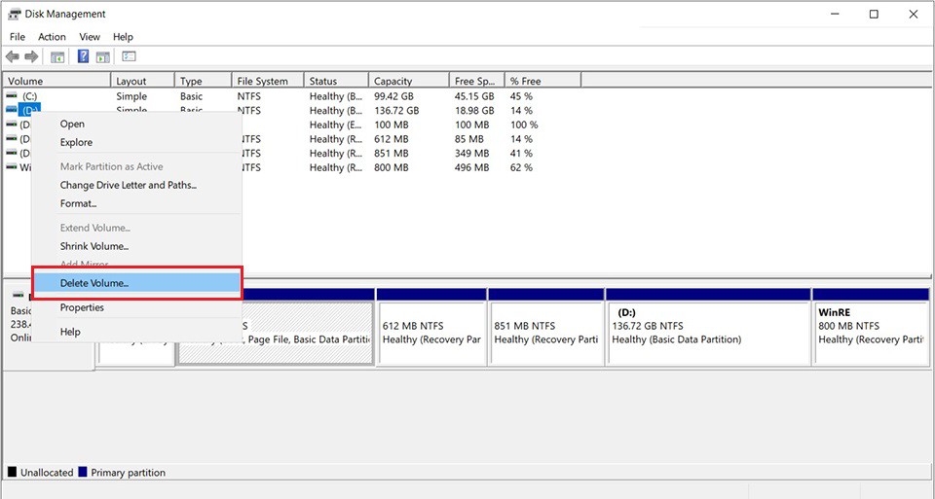Click the Show/Hide Console Tree toolbar icon

57,57
